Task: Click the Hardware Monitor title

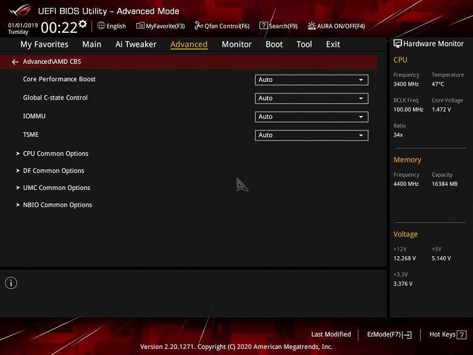Action: 433,44
